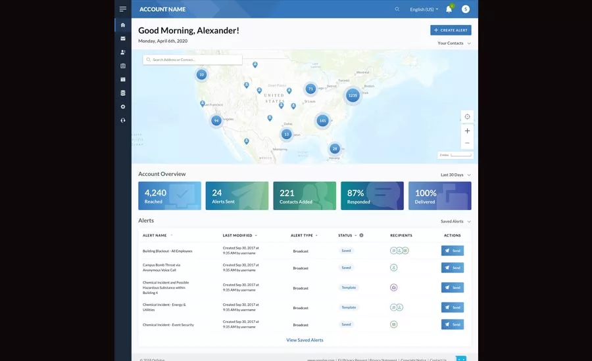Expand the Last 30 Days dropdown
Screen dimensions: 592x361
pos(456,175)
